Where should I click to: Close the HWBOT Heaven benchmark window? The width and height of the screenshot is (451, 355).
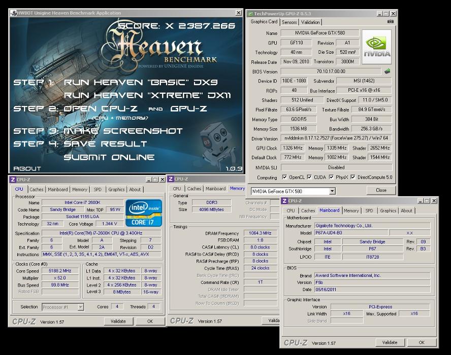(238, 13)
